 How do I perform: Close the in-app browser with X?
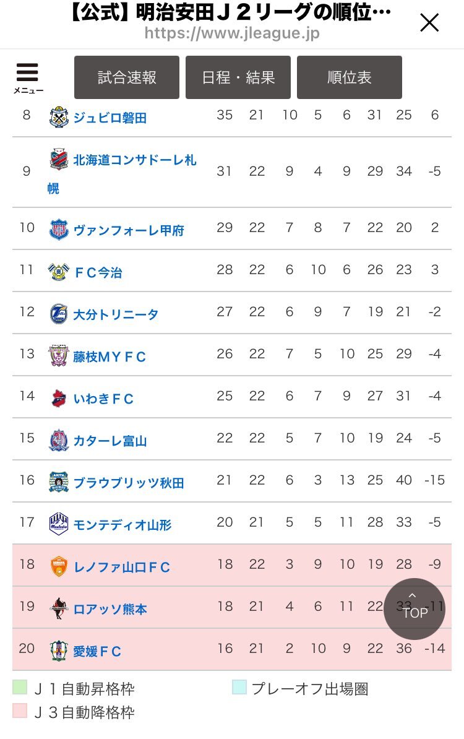[429, 22]
